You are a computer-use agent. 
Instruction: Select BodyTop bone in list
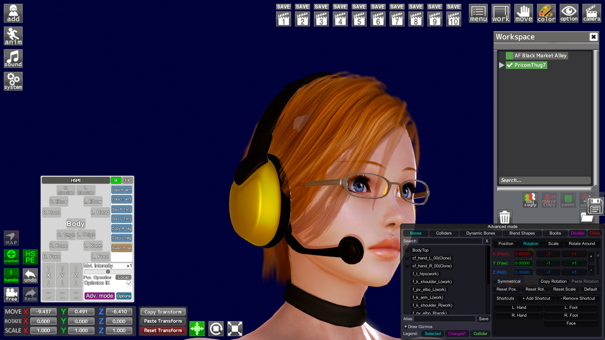[420, 250]
